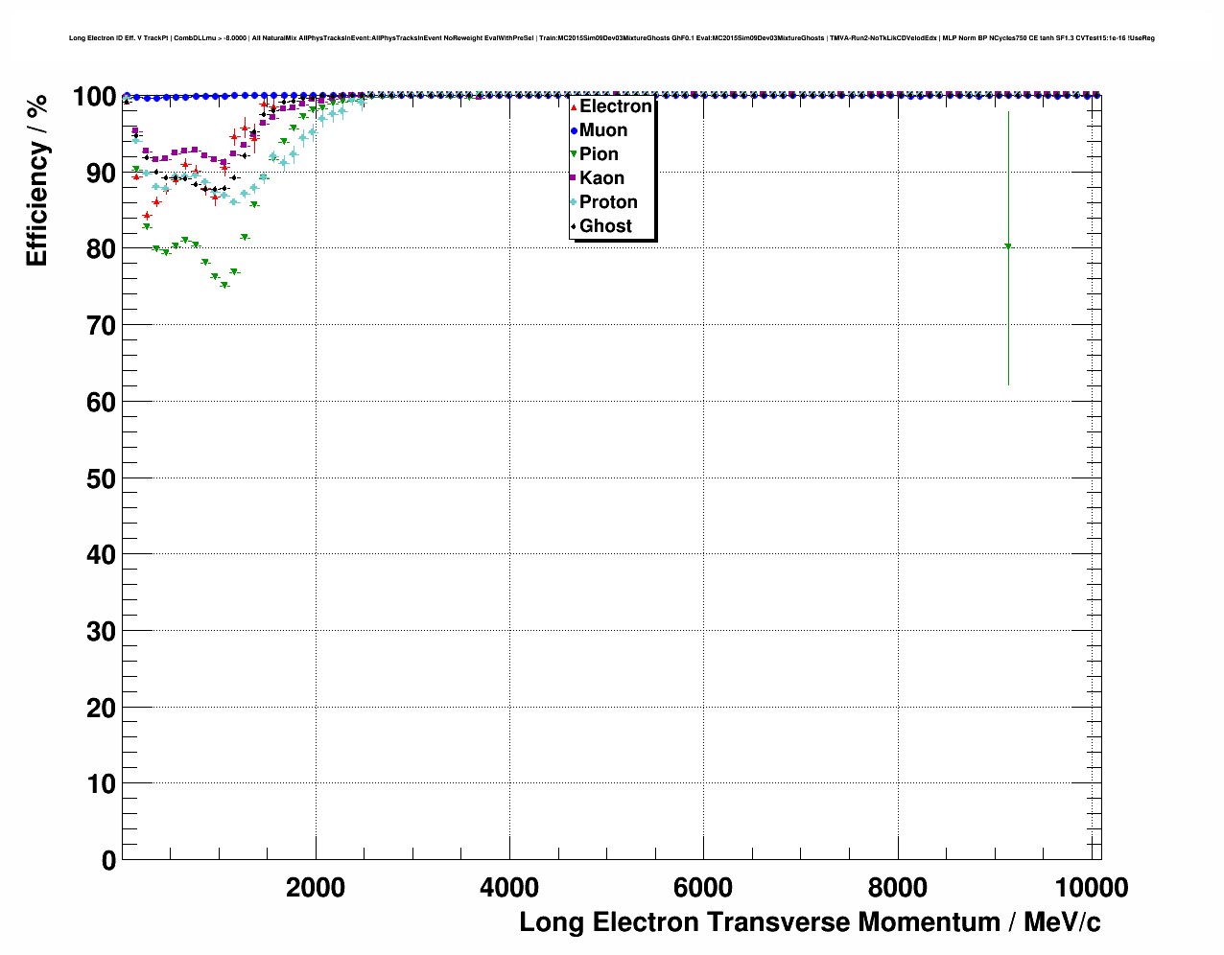Click the green Pion legend marker
Screen dimensions: 1224x955
click(x=574, y=154)
